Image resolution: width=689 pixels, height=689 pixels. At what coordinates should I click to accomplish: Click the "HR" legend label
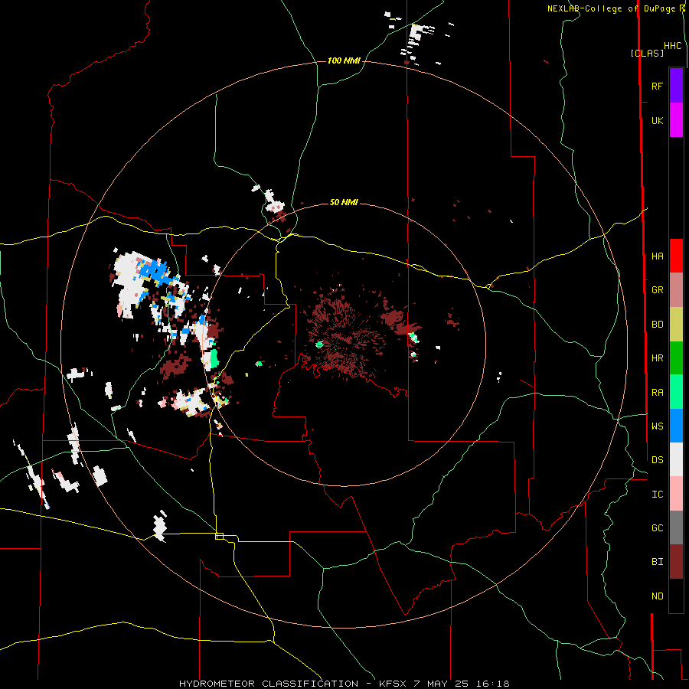pyautogui.click(x=658, y=358)
